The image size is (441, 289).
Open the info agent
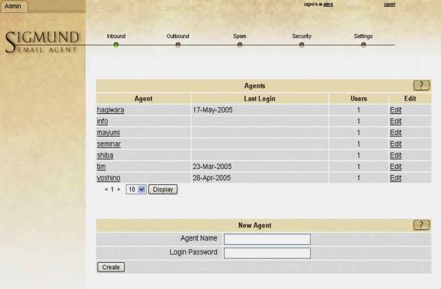102,121
